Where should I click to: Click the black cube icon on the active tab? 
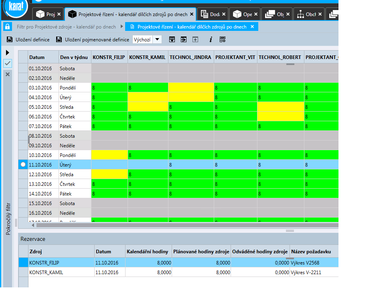click(72, 14)
